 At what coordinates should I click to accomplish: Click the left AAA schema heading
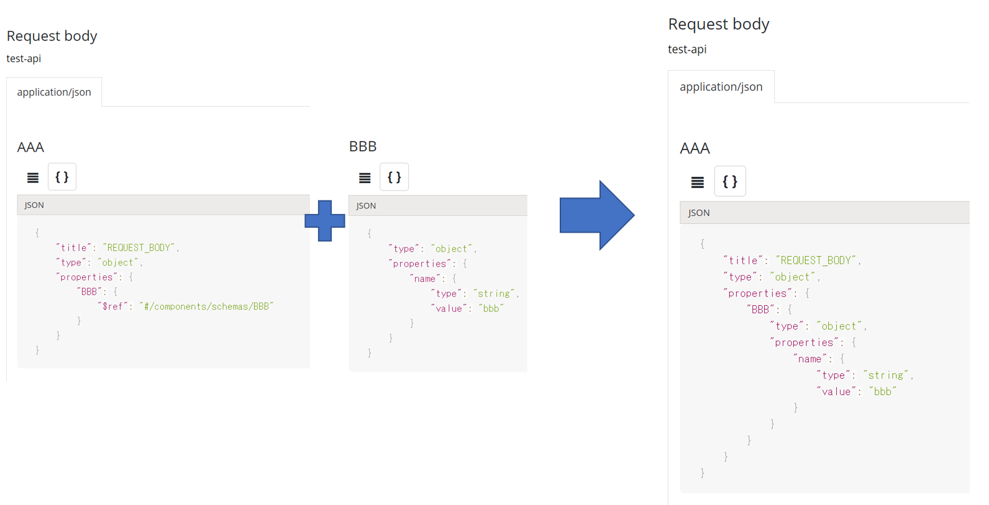[30, 147]
